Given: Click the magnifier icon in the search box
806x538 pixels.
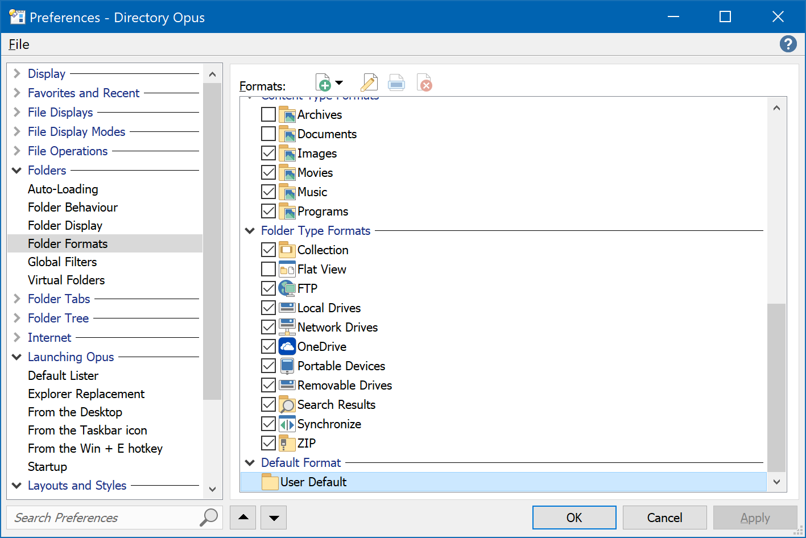Looking at the screenshot, I should 209,518.
